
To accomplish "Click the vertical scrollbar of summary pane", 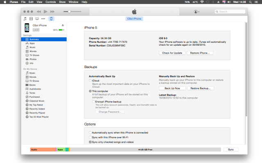I will [246, 69].
